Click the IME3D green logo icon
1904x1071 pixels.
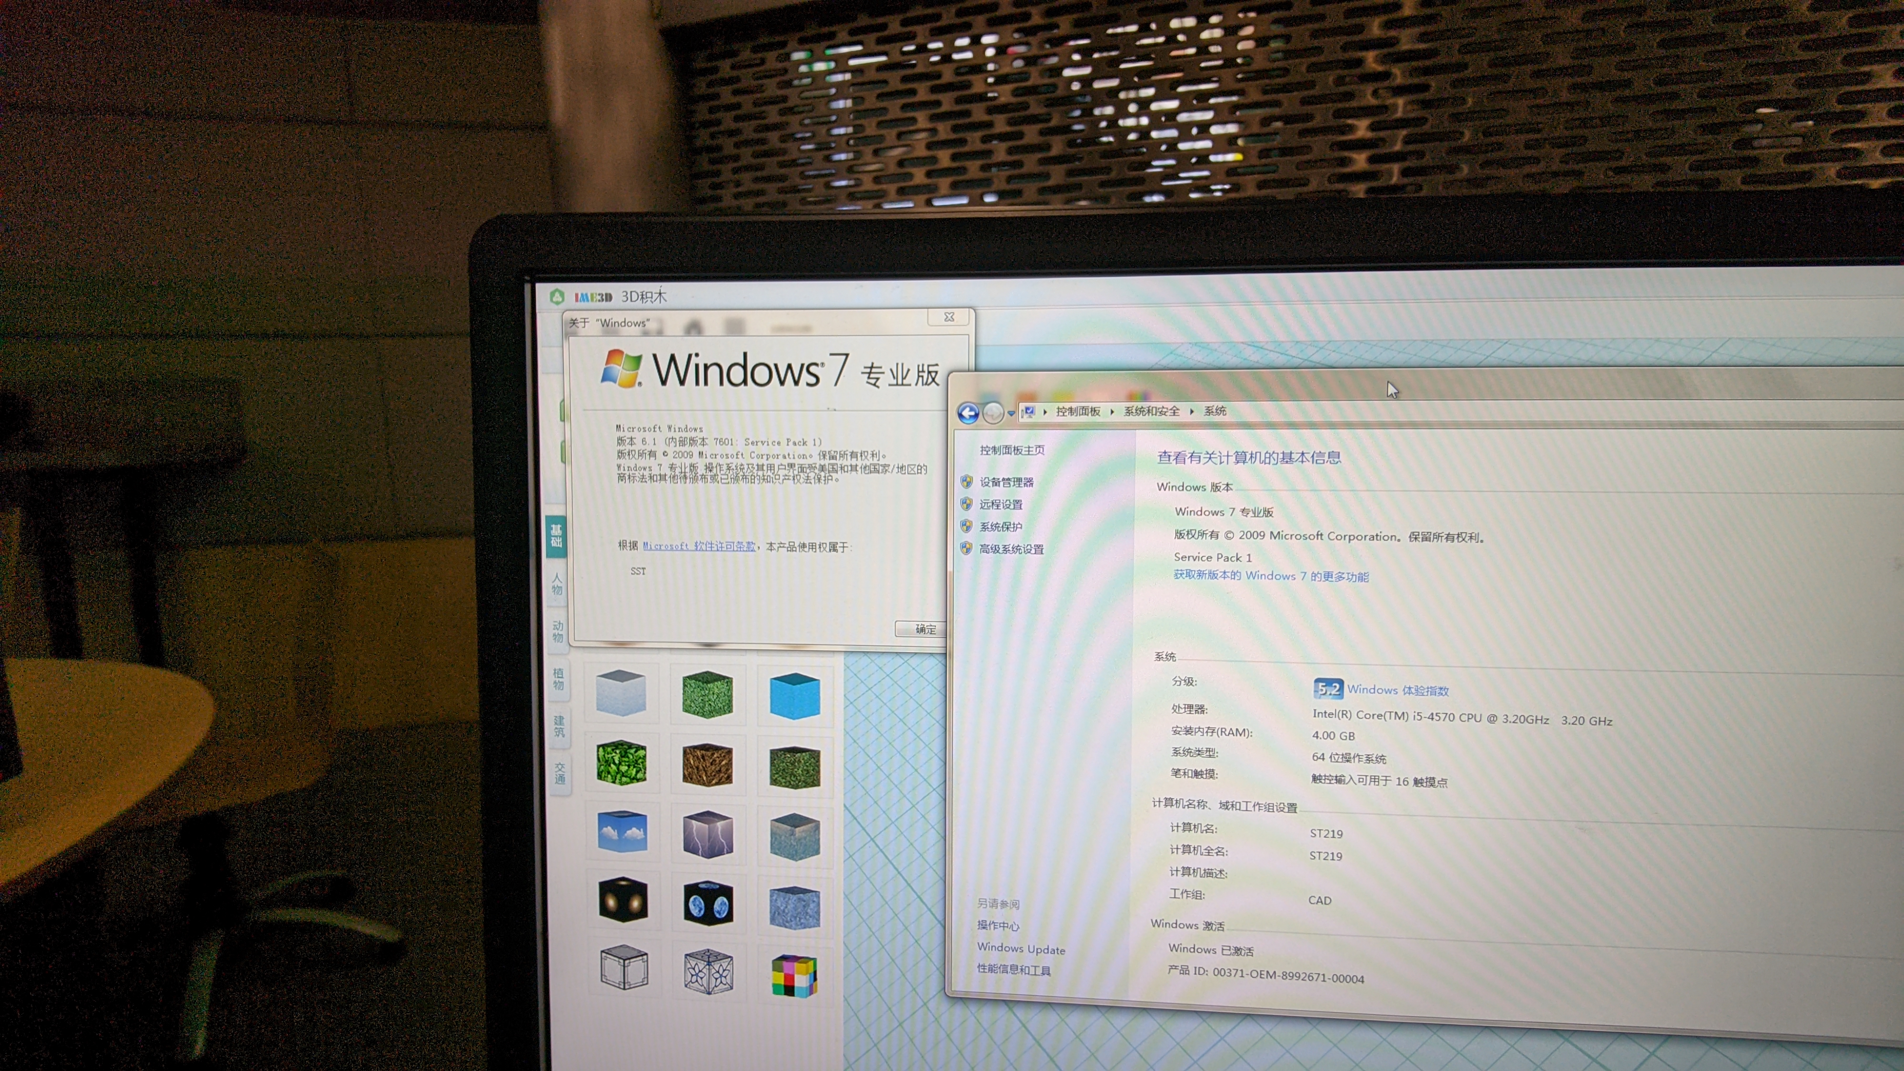coord(557,297)
